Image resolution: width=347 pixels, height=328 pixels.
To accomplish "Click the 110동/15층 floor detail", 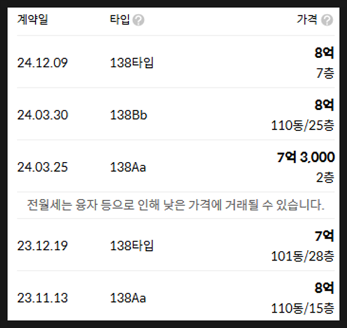I will 303,309.
